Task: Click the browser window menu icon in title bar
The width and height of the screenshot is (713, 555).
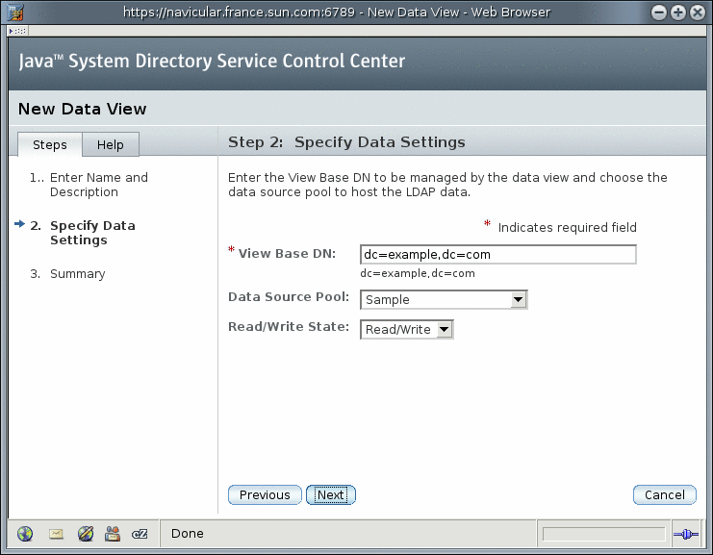Action: click(x=15, y=13)
